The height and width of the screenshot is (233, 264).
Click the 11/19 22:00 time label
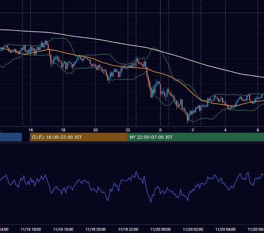click(x=128, y=229)
